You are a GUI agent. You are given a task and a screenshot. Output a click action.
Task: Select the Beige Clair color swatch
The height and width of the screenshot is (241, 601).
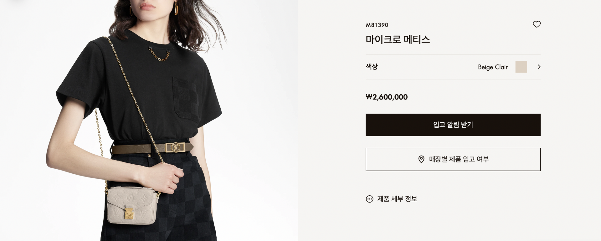click(521, 67)
